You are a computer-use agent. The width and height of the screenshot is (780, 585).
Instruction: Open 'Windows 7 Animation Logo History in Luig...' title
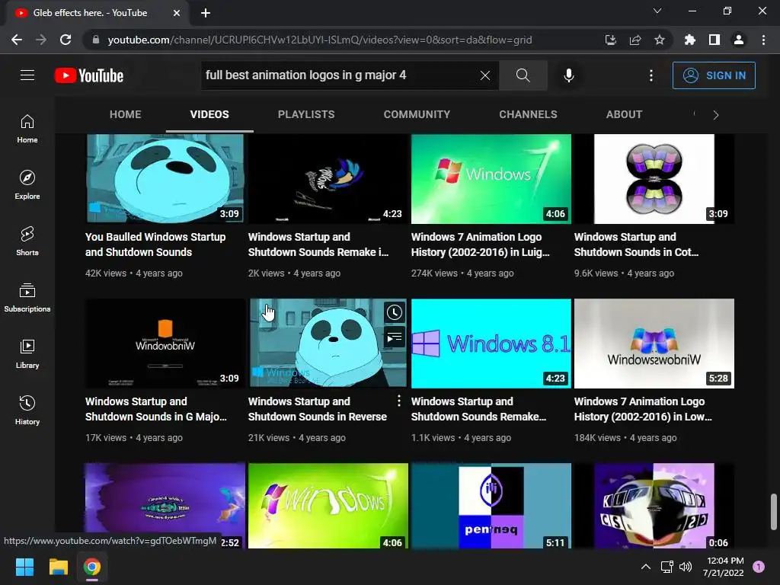(x=481, y=245)
